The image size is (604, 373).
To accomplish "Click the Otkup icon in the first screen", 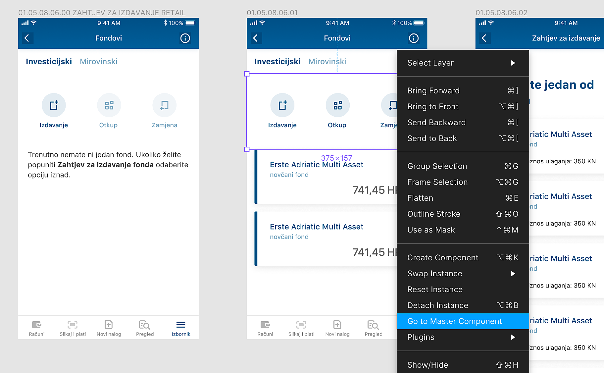I will pos(109,105).
